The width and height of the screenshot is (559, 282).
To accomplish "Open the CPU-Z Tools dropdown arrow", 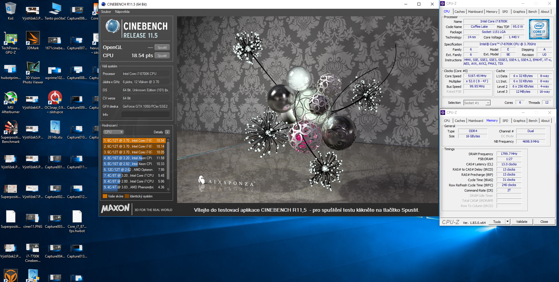I will [507, 222].
